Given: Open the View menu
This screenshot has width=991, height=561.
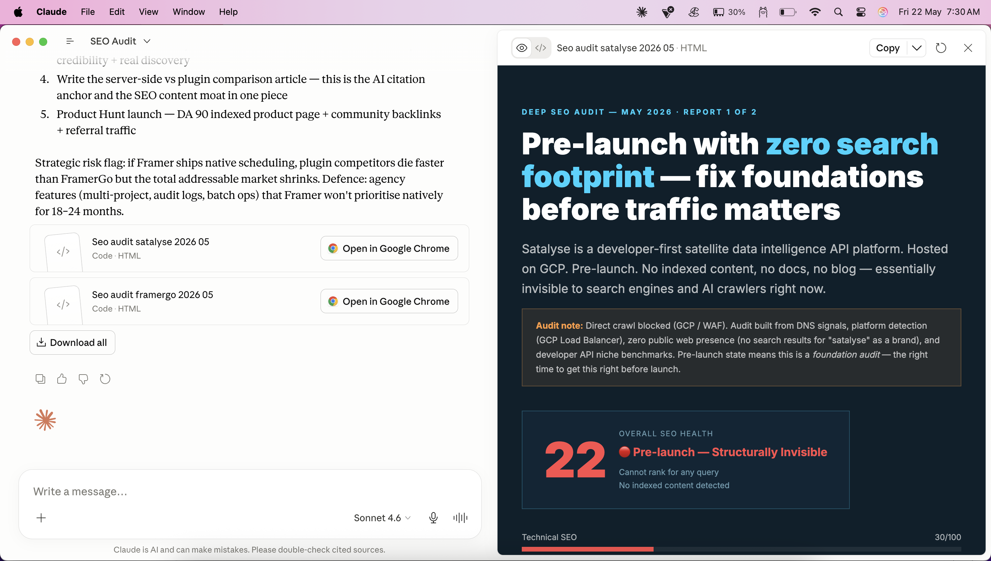Looking at the screenshot, I should pyautogui.click(x=148, y=12).
